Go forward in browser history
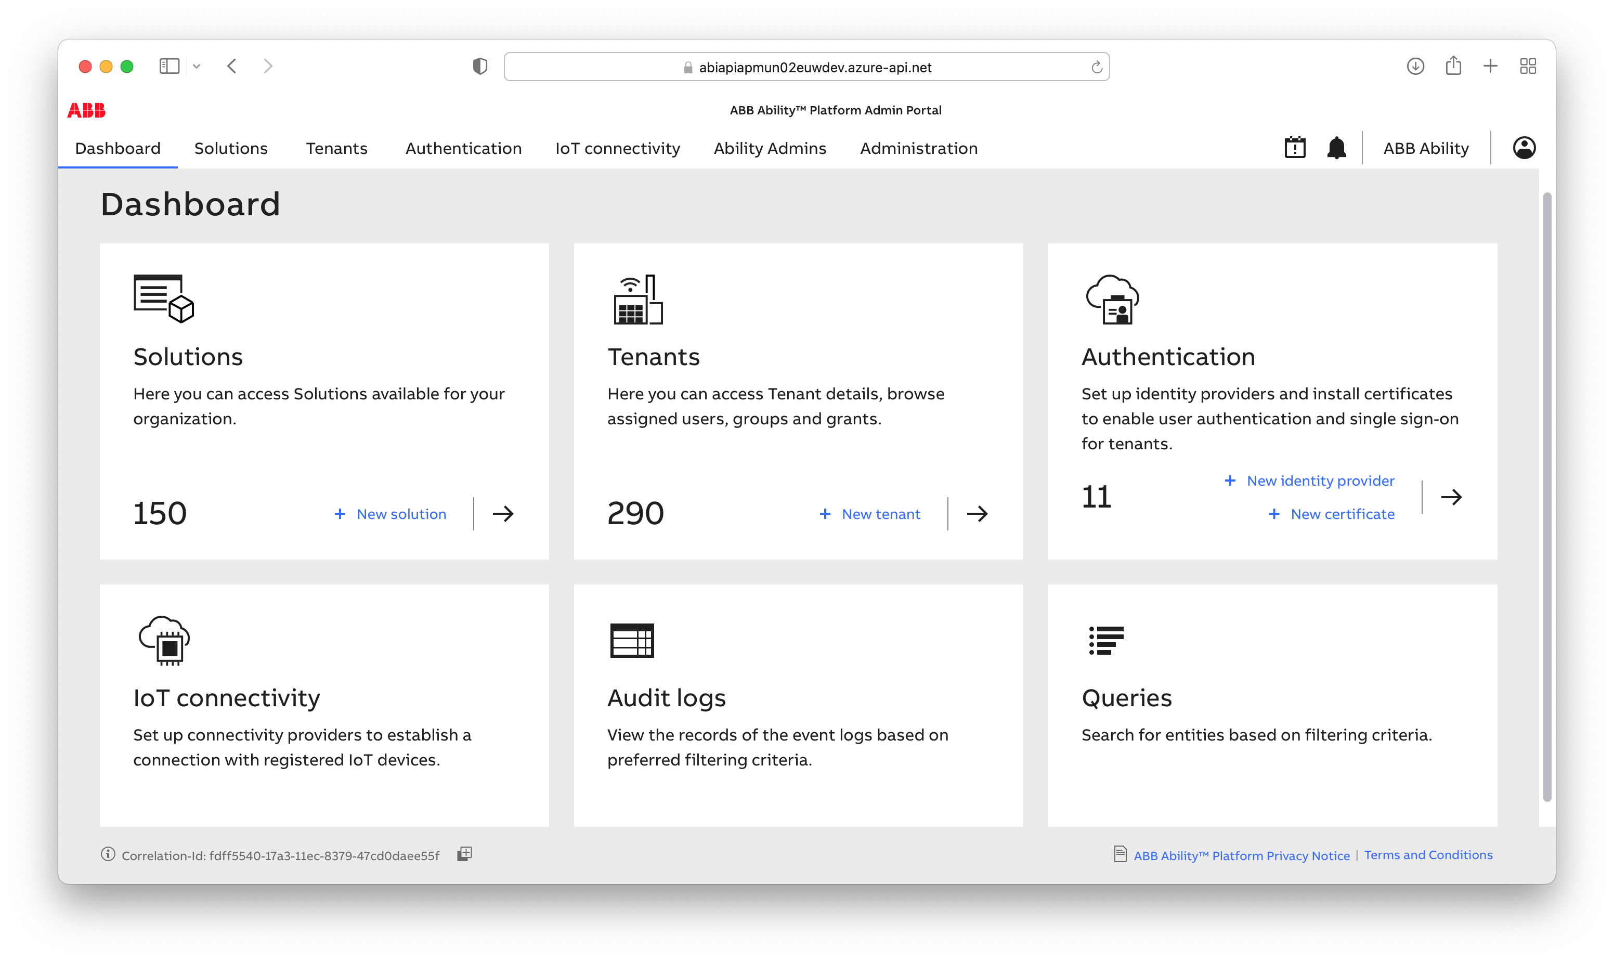 click(x=268, y=66)
